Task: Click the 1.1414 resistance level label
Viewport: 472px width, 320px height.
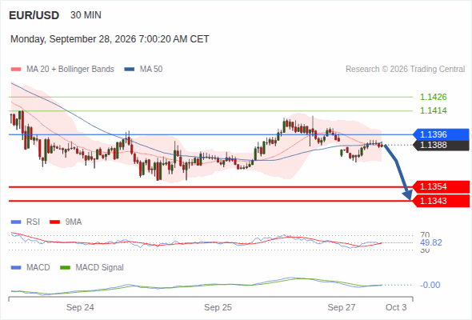Action: click(x=433, y=110)
